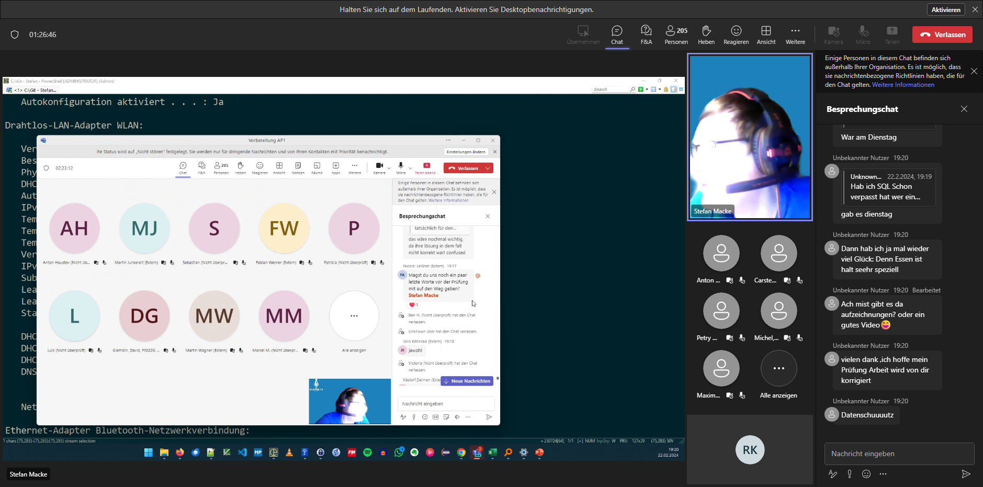The height and width of the screenshot is (487, 983).
Task: Close the Besprechungschat panel
Action: tap(964, 109)
